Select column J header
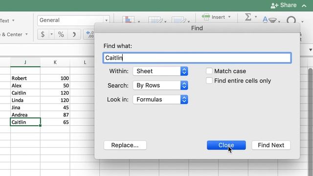This screenshot has height=176, width=313. (25, 62)
